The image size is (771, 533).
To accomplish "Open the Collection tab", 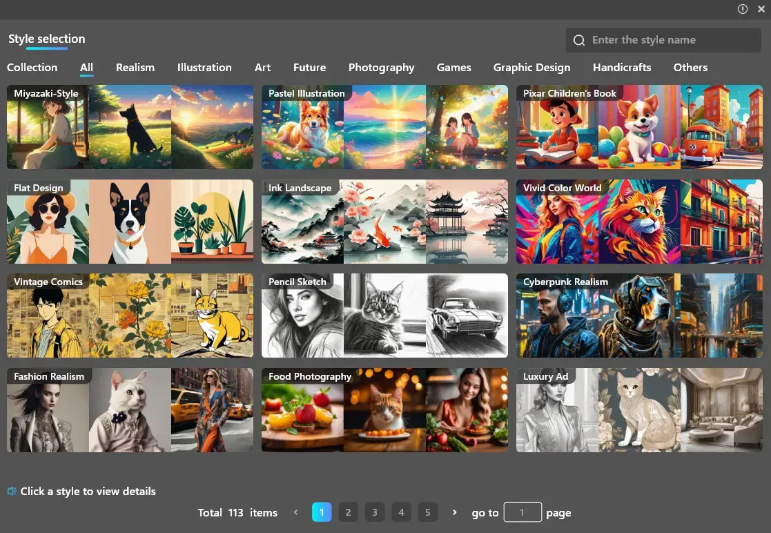I will coord(32,68).
